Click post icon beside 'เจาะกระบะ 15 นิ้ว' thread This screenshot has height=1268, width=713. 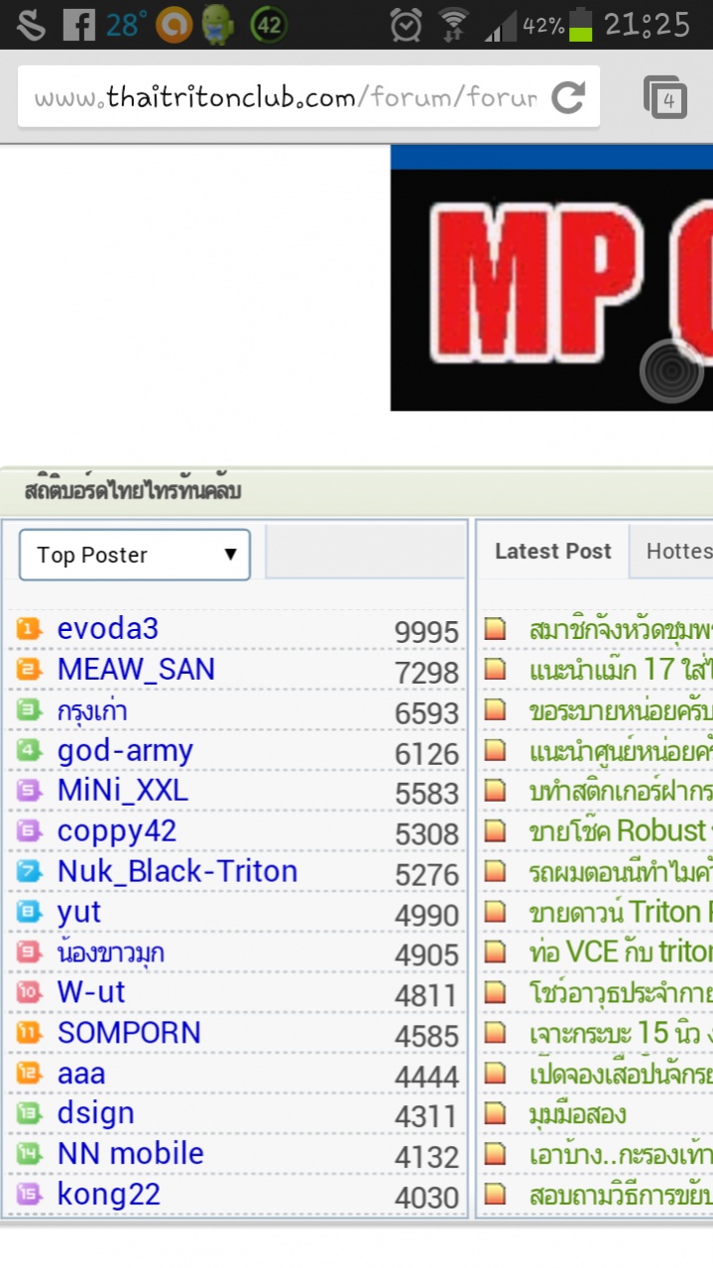495,1033
